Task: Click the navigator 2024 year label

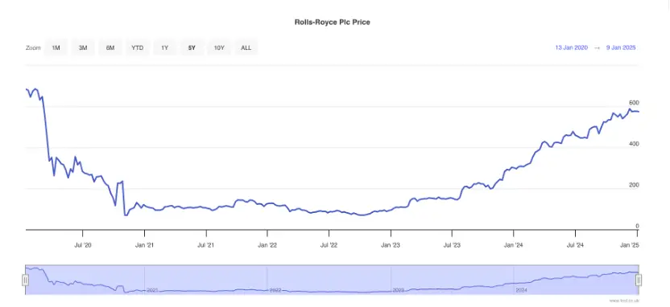Action: click(x=521, y=290)
